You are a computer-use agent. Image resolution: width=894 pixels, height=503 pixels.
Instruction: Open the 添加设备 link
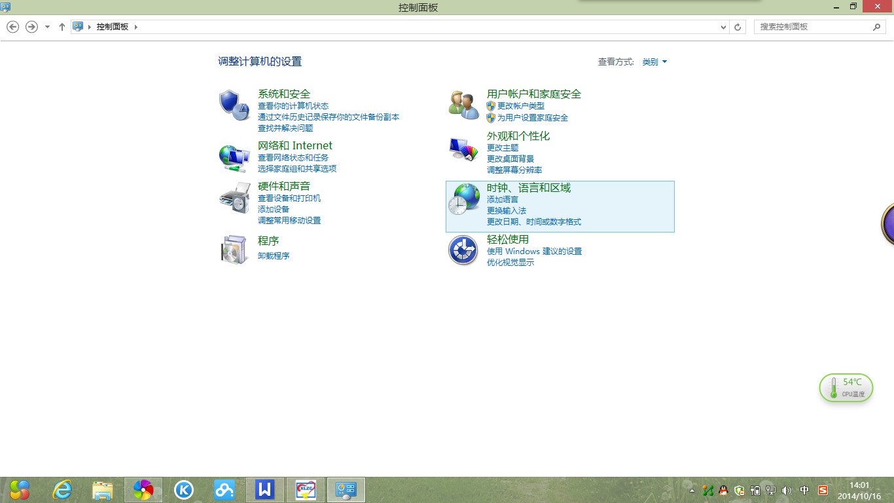click(274, 210)
